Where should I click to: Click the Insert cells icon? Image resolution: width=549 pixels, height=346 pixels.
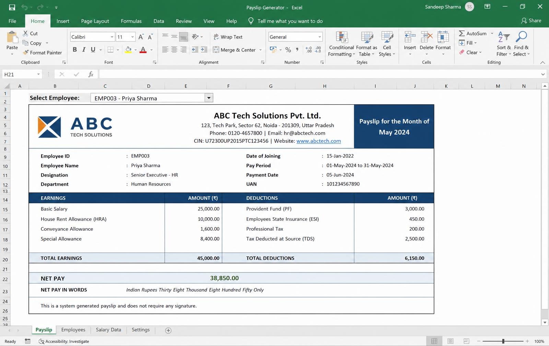pos(410,37)
